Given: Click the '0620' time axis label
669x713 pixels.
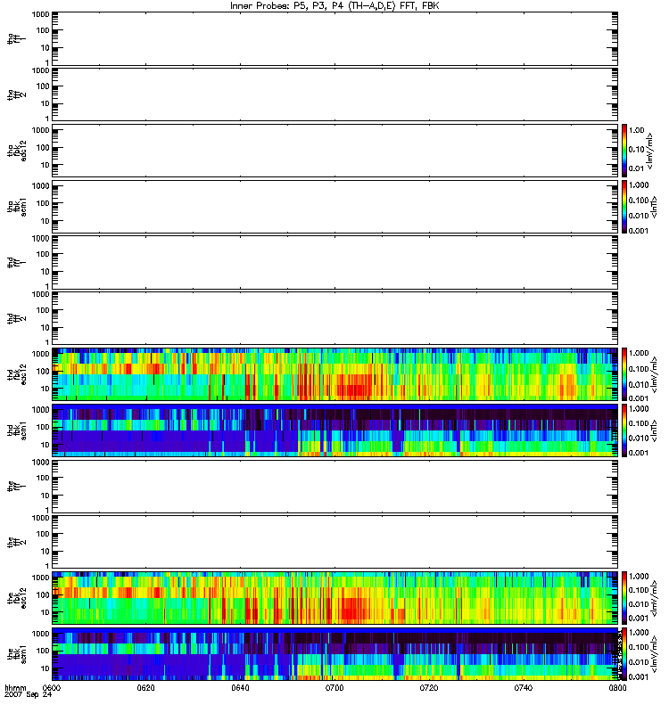Looking at the screenshot, I should [146, 687].
